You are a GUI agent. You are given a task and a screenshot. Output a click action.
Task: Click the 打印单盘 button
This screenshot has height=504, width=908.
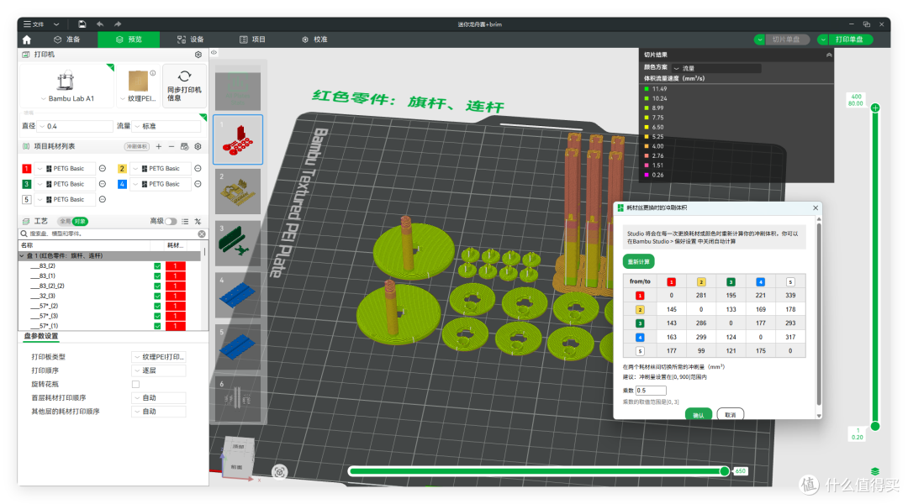click(849, 39)
